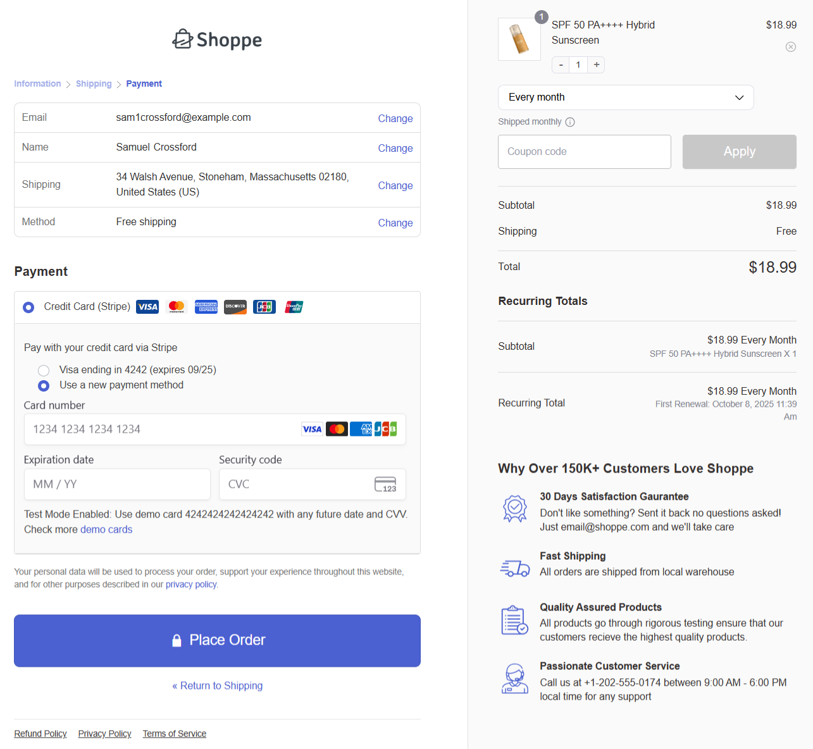
Task: Click the Visa icon beside Credit Card (Stripe)
Action: coord(147,307)
